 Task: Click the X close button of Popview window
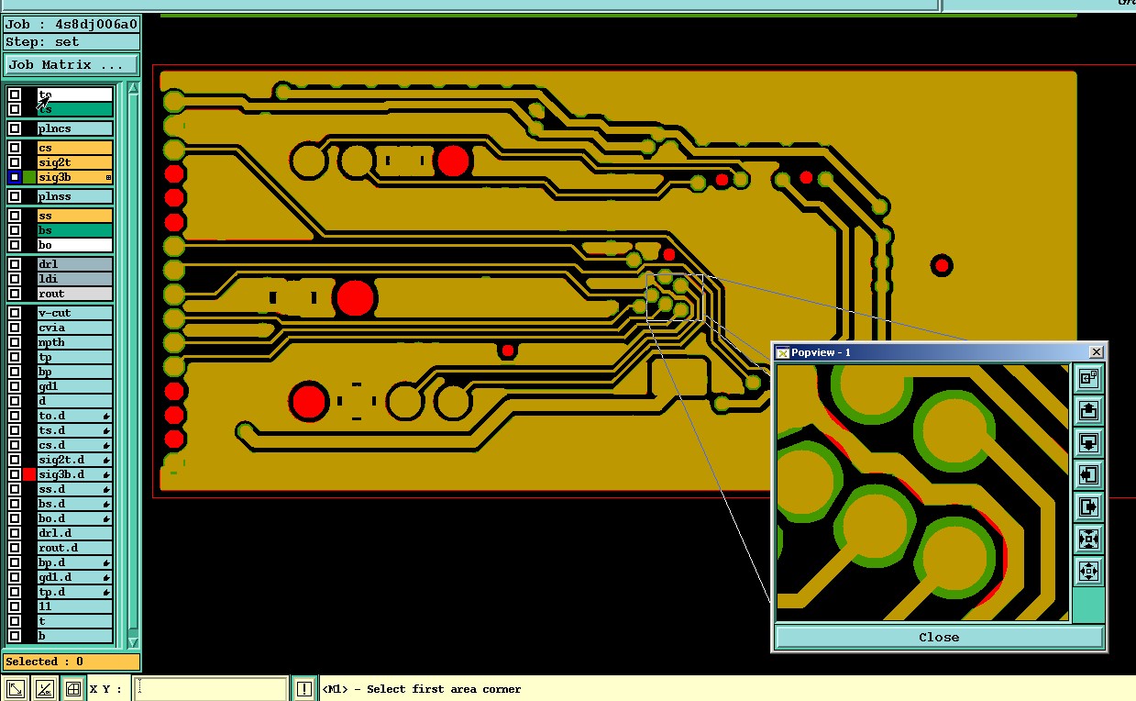click(1097, 352)
